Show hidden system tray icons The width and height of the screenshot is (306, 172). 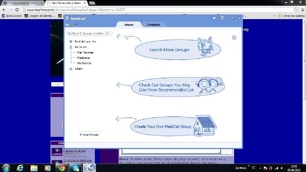coord(260,168)
